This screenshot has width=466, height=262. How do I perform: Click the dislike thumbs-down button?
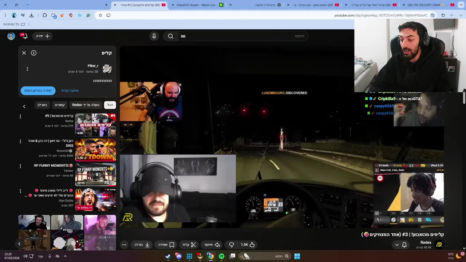click(x=231, y=245)
